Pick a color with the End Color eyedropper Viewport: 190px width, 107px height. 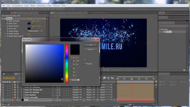coord(85,59)
